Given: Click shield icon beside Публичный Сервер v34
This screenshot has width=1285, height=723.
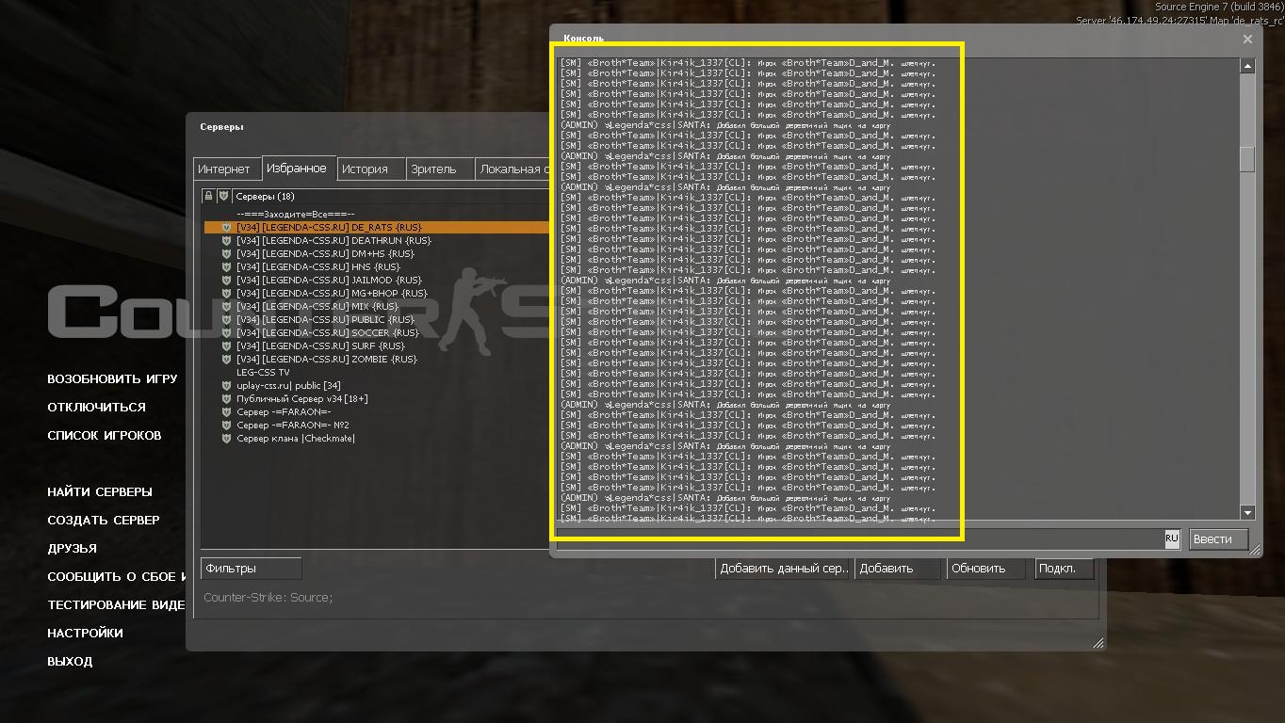Looking at the screenshot, I should pos(226,398).
